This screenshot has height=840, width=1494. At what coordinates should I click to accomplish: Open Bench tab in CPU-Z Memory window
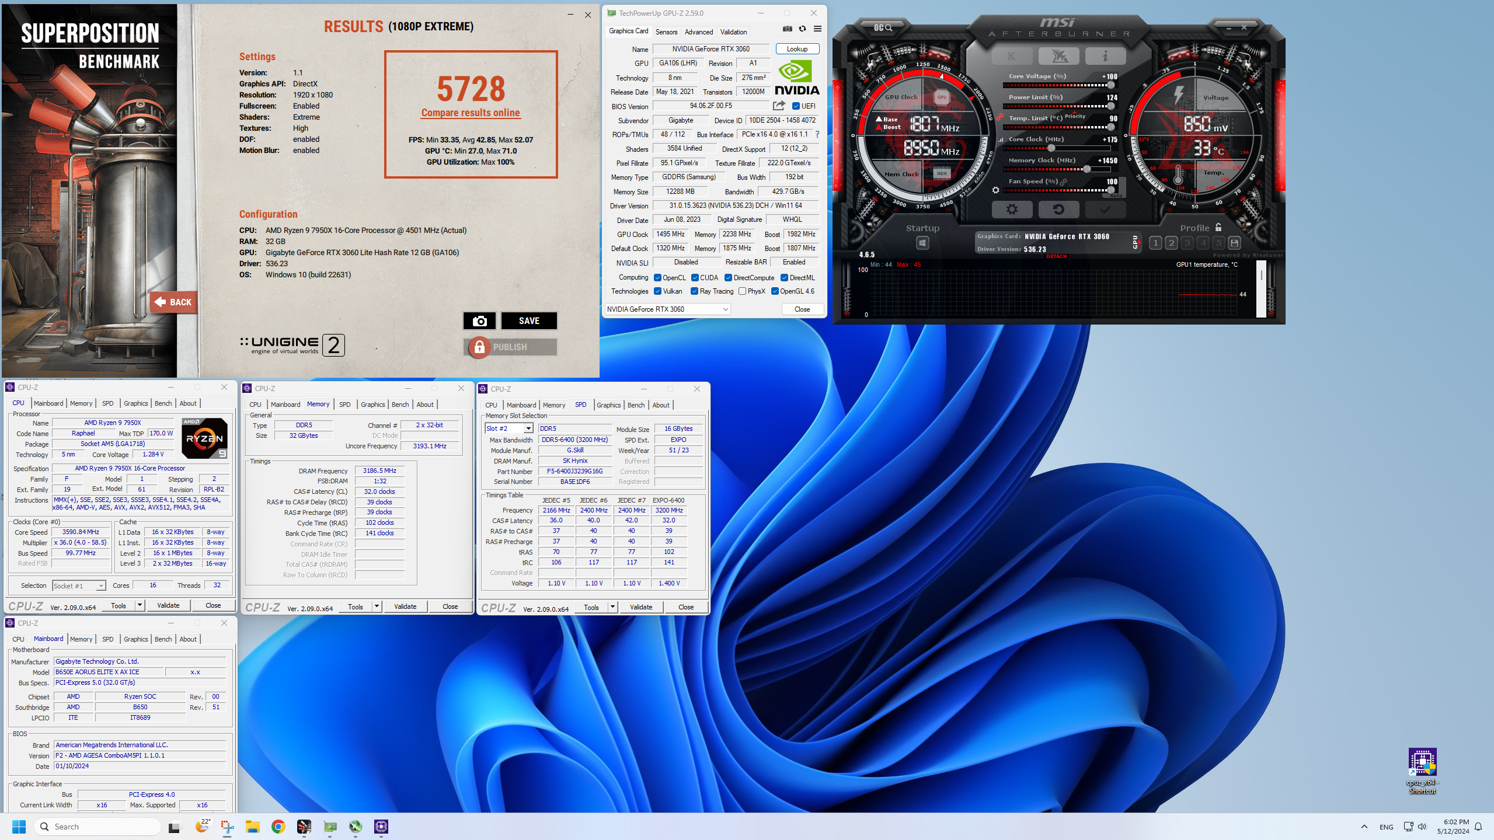pos(400,404)
